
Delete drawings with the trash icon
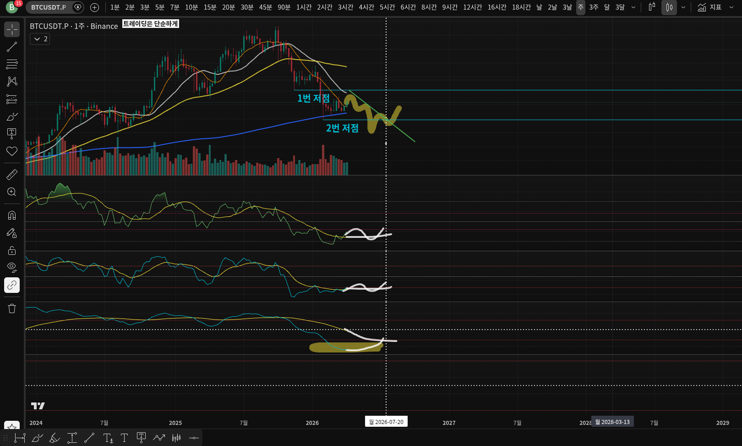point(12,308)
